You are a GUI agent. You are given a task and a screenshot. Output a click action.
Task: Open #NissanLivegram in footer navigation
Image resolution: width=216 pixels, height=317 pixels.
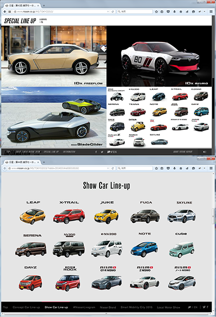coord(84,307)
